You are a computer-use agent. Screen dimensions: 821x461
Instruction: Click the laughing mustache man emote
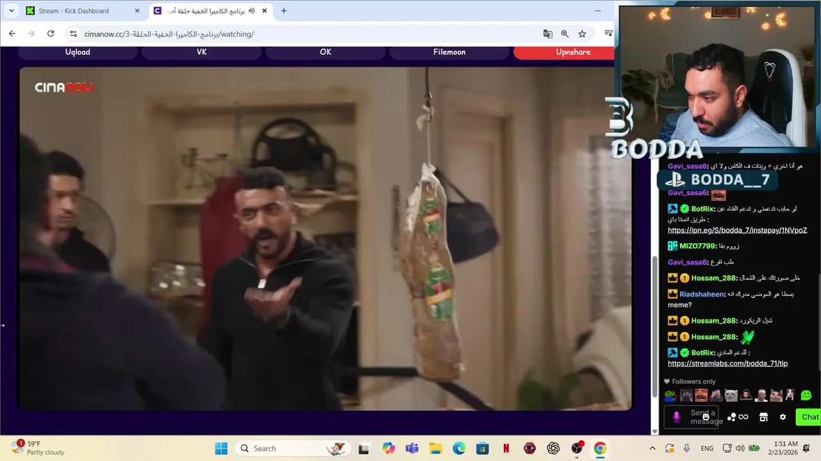(701, 396)
